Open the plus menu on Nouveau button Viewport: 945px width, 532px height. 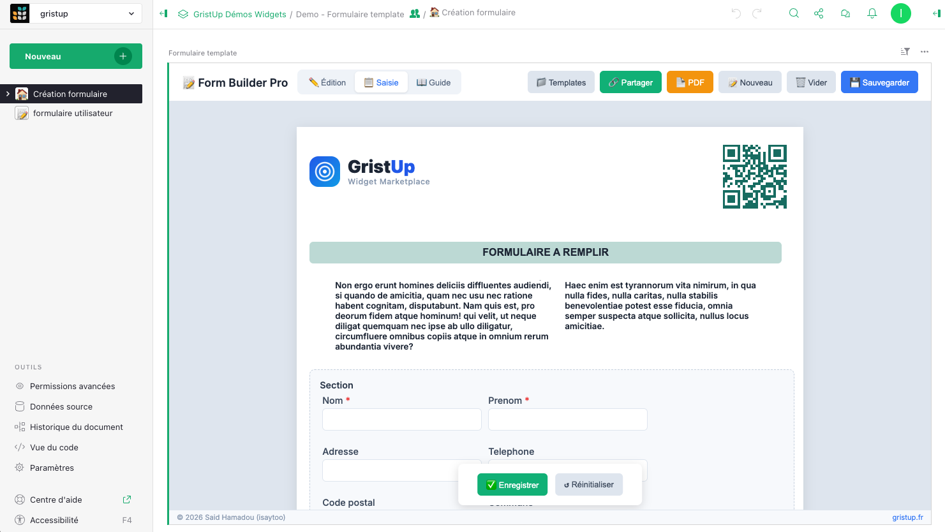(x=123, y=56)
